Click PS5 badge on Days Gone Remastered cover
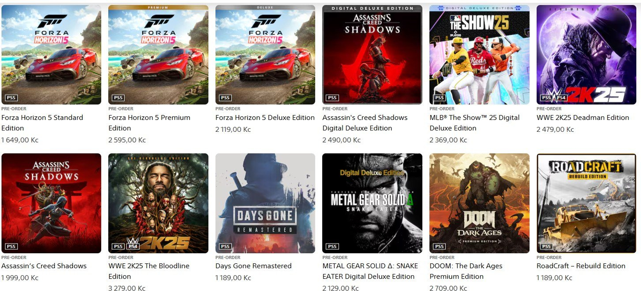 tap(225, 246)
